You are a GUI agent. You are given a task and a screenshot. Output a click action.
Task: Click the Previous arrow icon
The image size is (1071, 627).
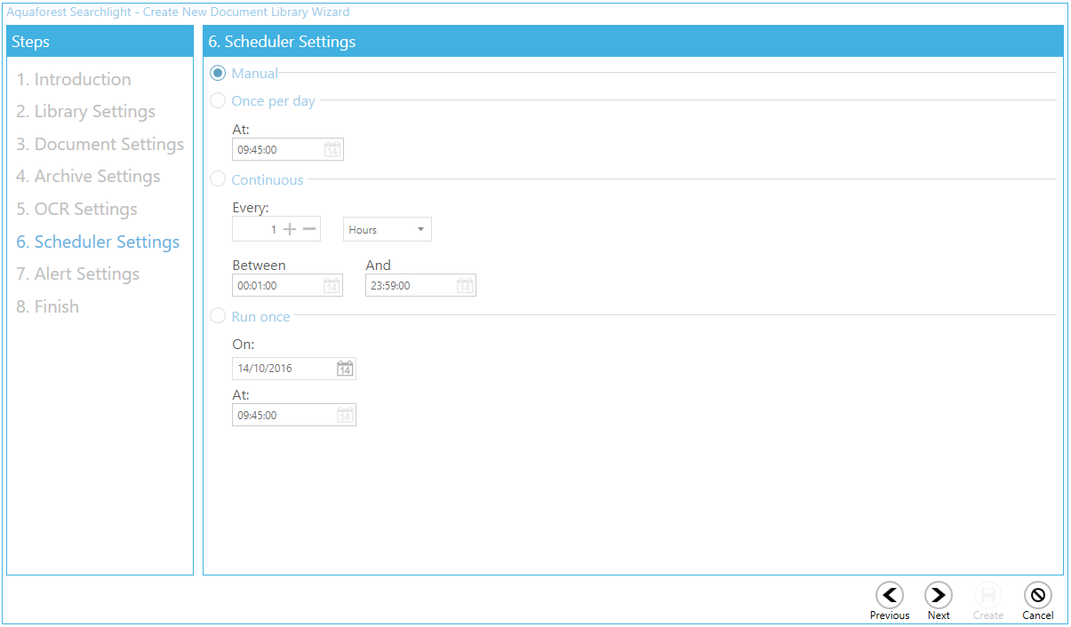tap(889, 595)
